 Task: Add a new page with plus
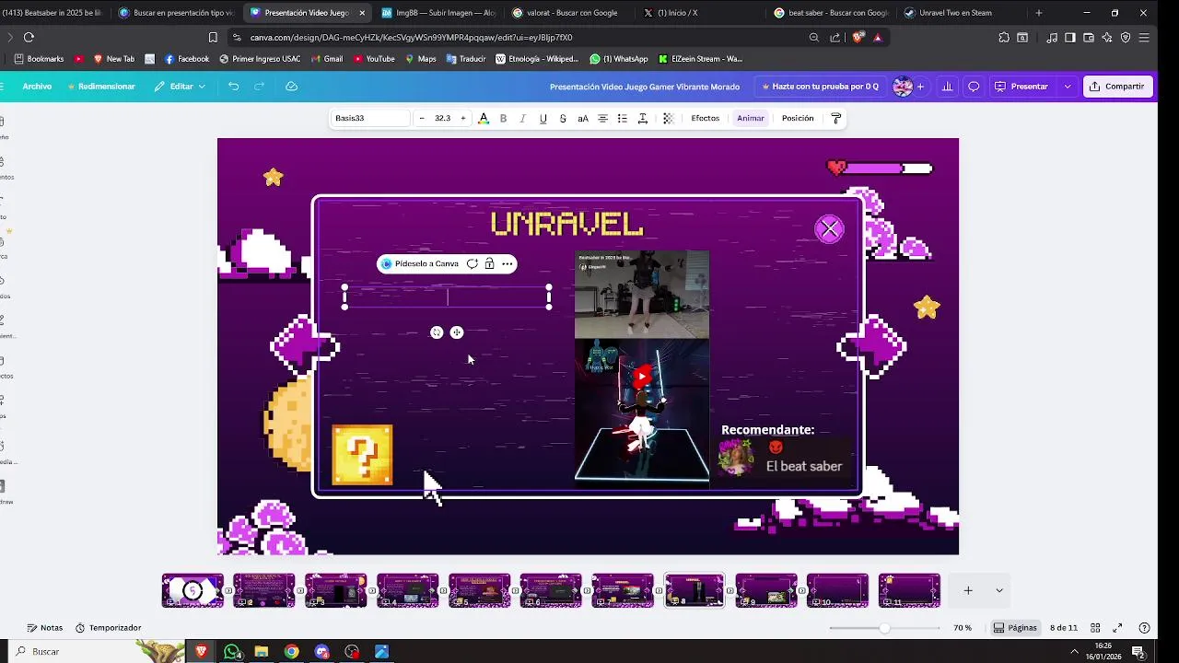pos(968,590)
